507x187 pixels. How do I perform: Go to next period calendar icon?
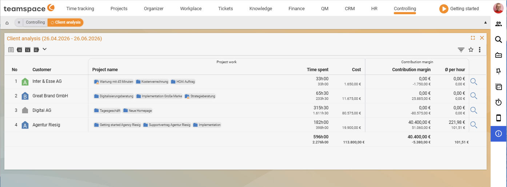click(x=36, y=50)
